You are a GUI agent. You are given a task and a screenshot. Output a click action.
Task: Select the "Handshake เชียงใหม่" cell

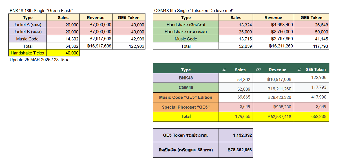(x=186, y=25)
